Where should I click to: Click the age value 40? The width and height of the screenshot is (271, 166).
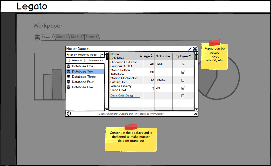tap(152, 64)
